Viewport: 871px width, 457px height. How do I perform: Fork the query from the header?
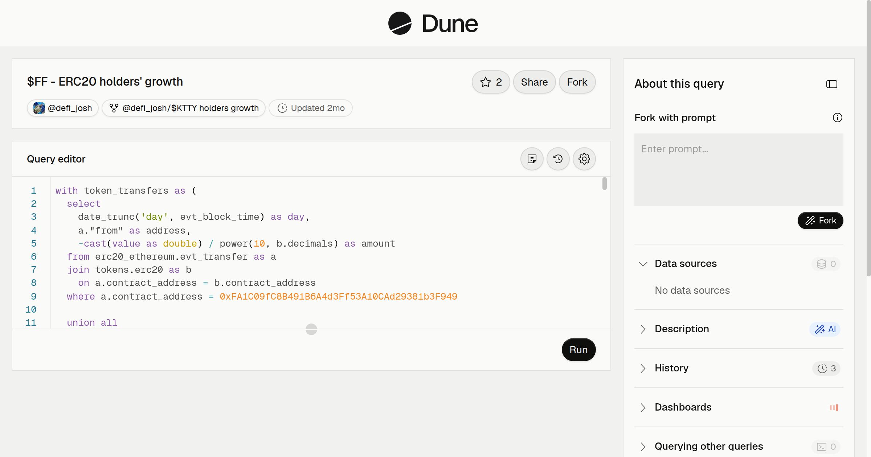tap(577, 82)
